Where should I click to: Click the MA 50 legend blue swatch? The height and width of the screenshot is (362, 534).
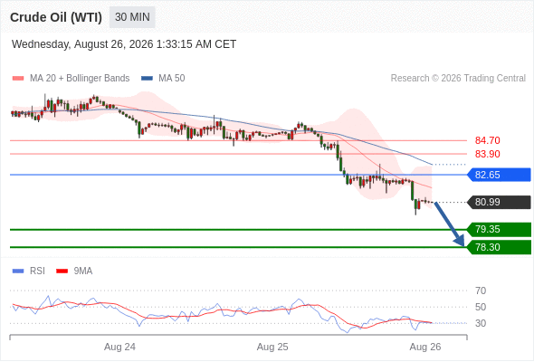click(x=147, y=79)
